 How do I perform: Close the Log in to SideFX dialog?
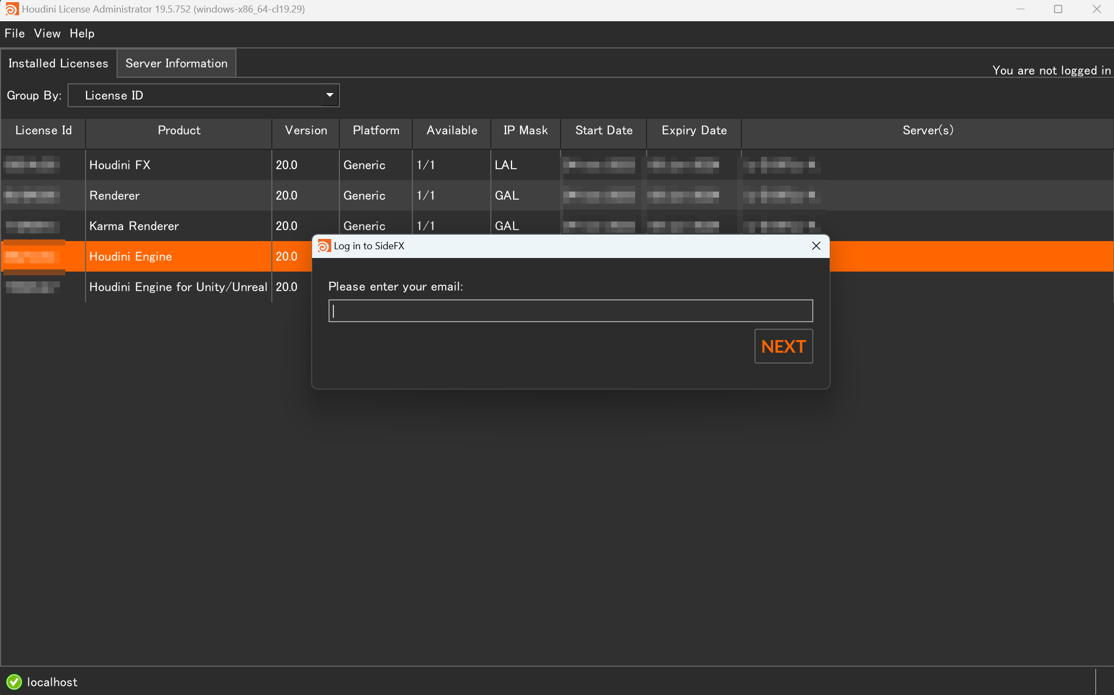click(x=815, y=245)
